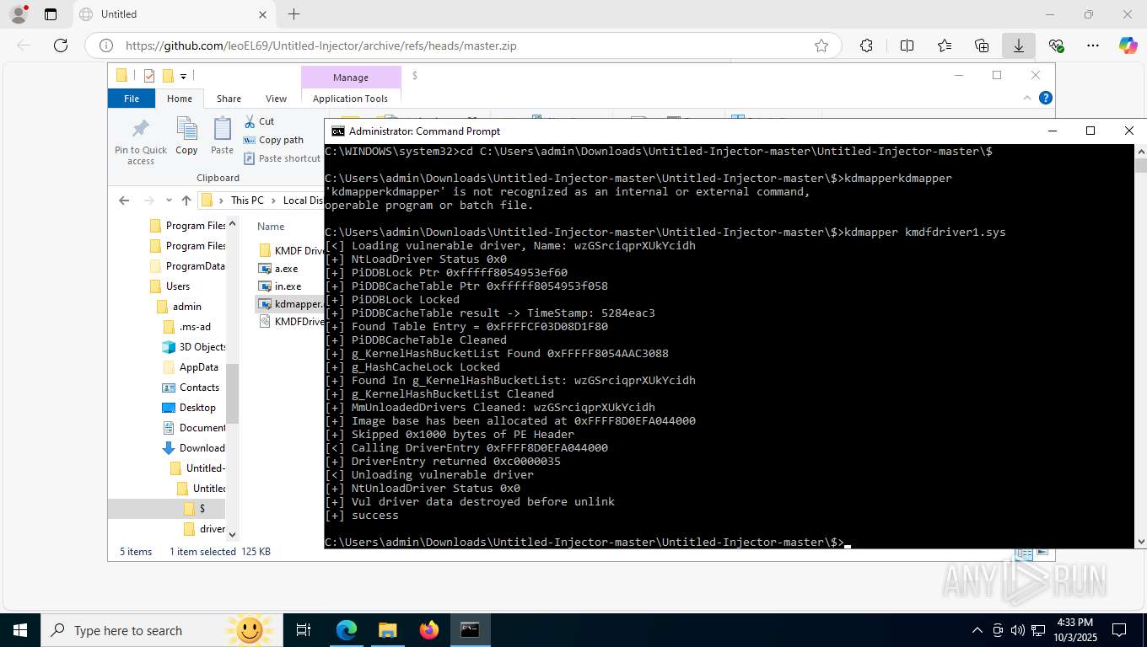The image size is (1147, 647).
Task: Click the Explorer properties quick access icon
Action: [149, 76]
